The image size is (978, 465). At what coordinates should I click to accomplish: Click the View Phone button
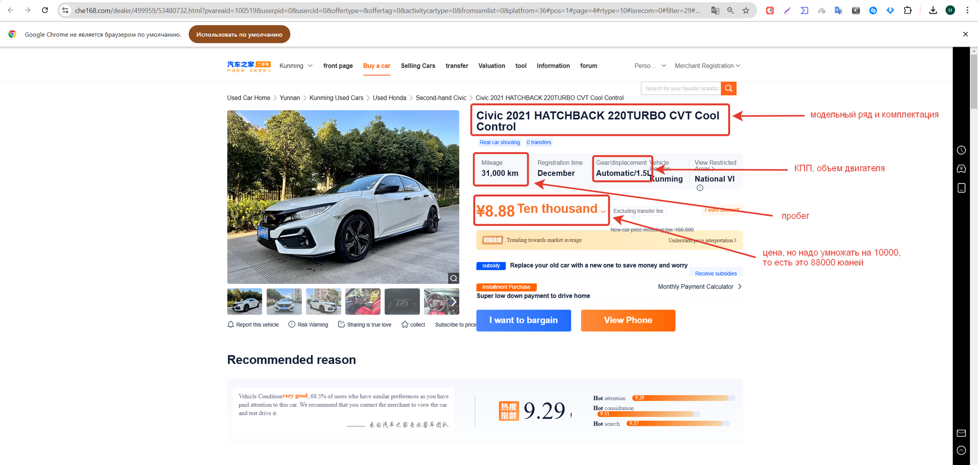628,320
